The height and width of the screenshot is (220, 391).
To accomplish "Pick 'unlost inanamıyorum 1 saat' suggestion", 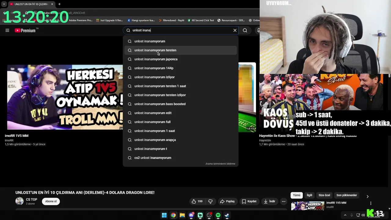I will 181,131.
